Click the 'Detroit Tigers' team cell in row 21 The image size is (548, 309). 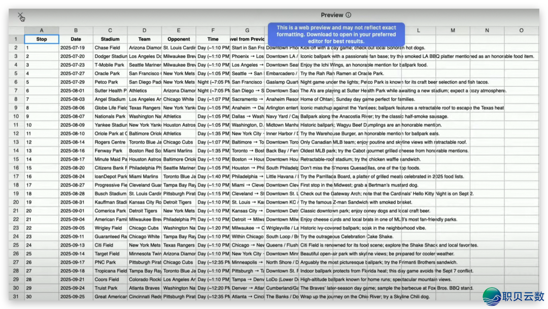point(144,211)
